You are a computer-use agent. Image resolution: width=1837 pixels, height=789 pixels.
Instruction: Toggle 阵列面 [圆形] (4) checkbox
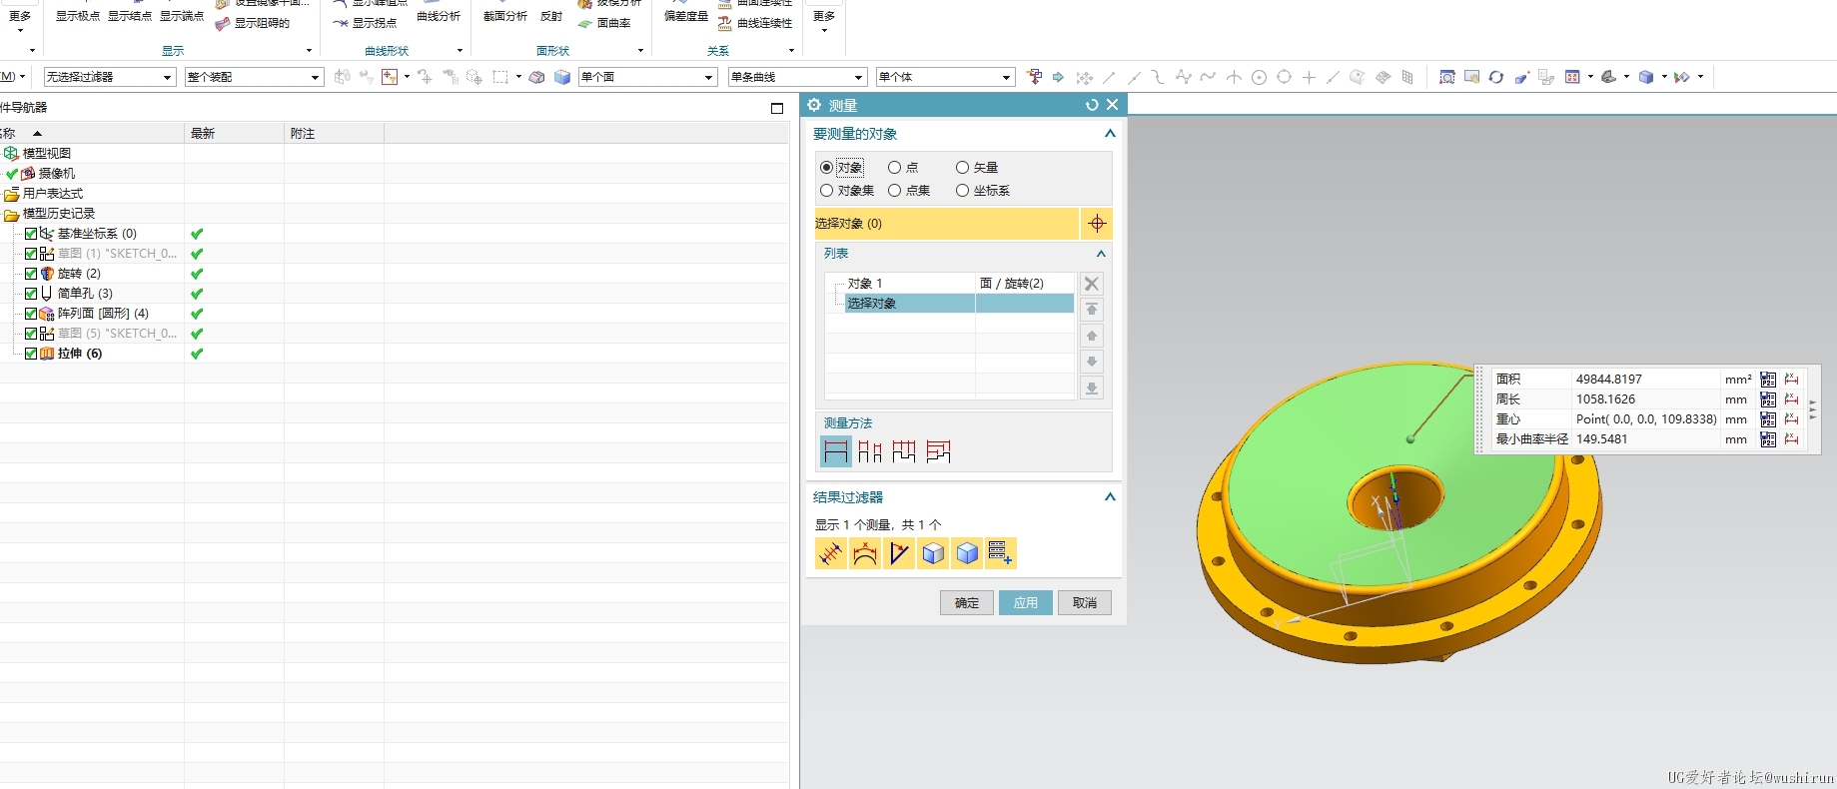point(31,314)
